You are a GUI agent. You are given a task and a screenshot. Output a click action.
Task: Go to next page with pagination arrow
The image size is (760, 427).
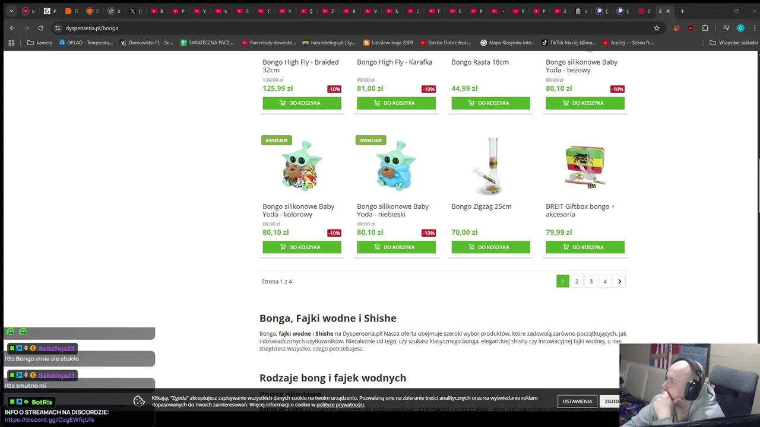pos(619,282)
